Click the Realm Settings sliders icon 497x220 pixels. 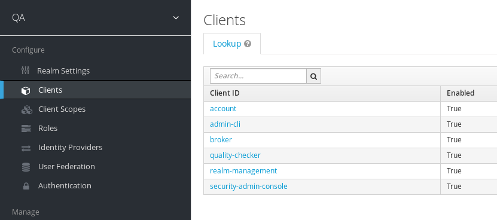click(25, 71)
